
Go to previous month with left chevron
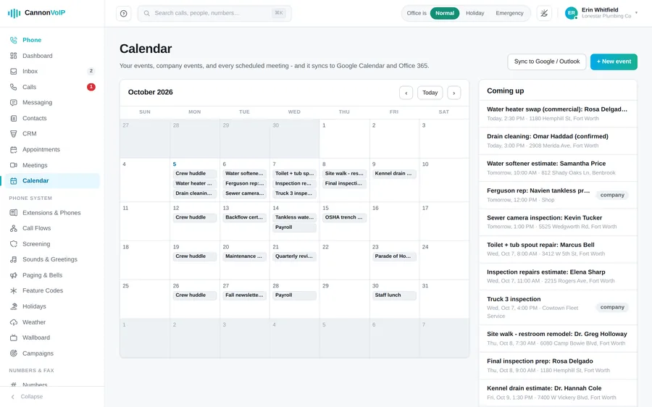pos(406,93)
